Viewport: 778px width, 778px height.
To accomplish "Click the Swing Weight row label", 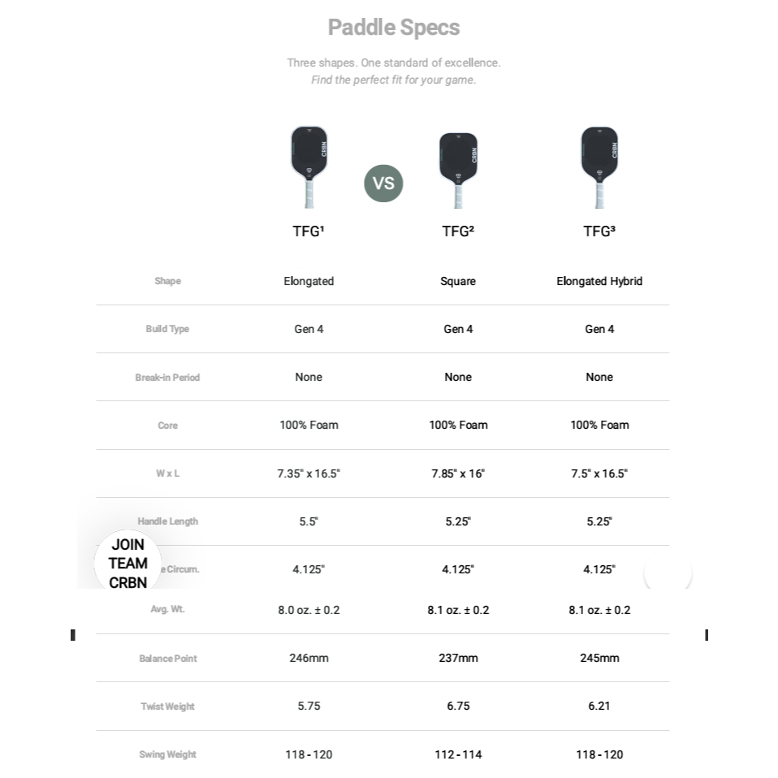I will (x=167, y=754).
